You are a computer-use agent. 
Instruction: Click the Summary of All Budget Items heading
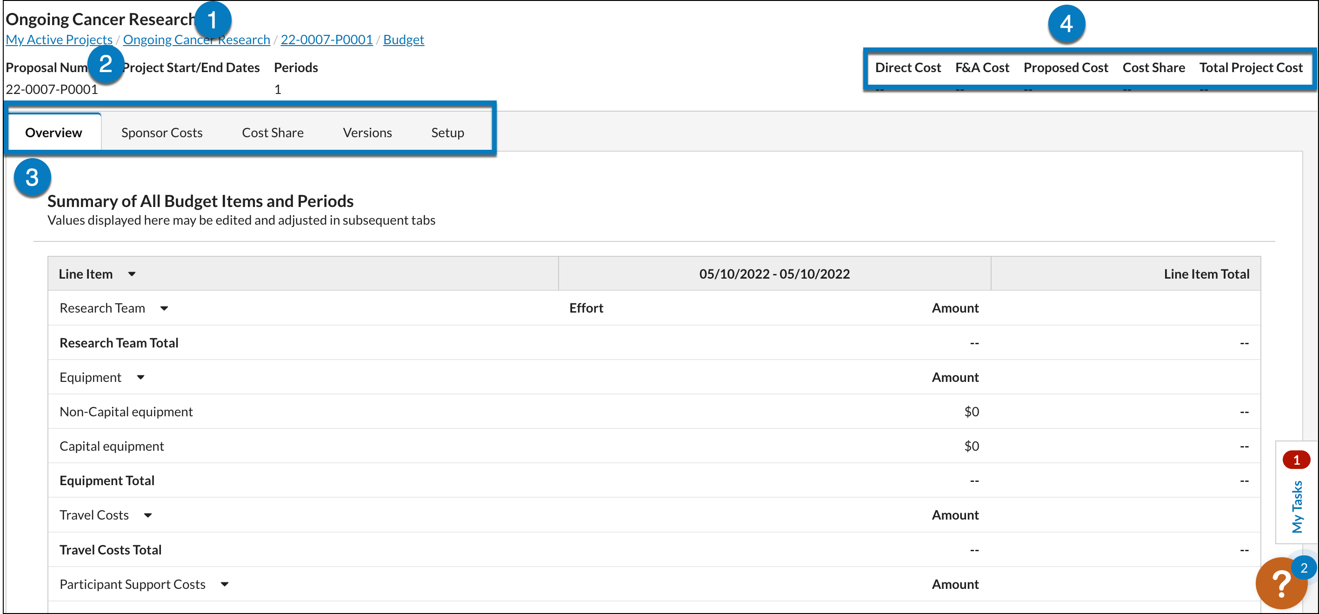[x=200, y=201]
